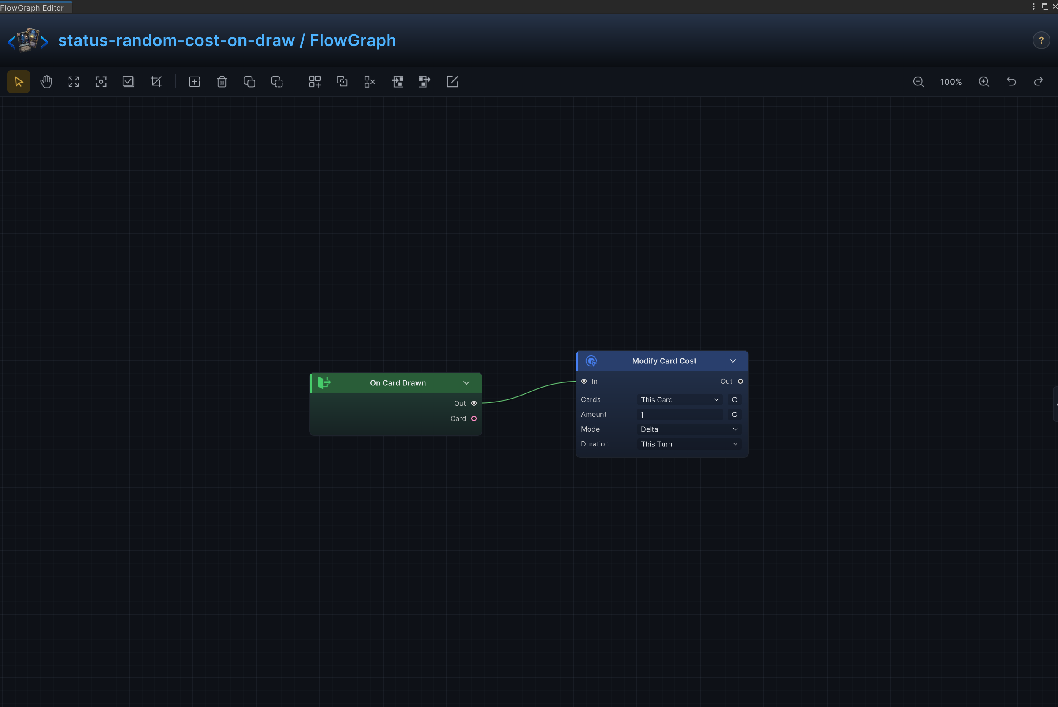Click the import nodes arrow icon
The image size is (1058, 707).
pos(397,82)
